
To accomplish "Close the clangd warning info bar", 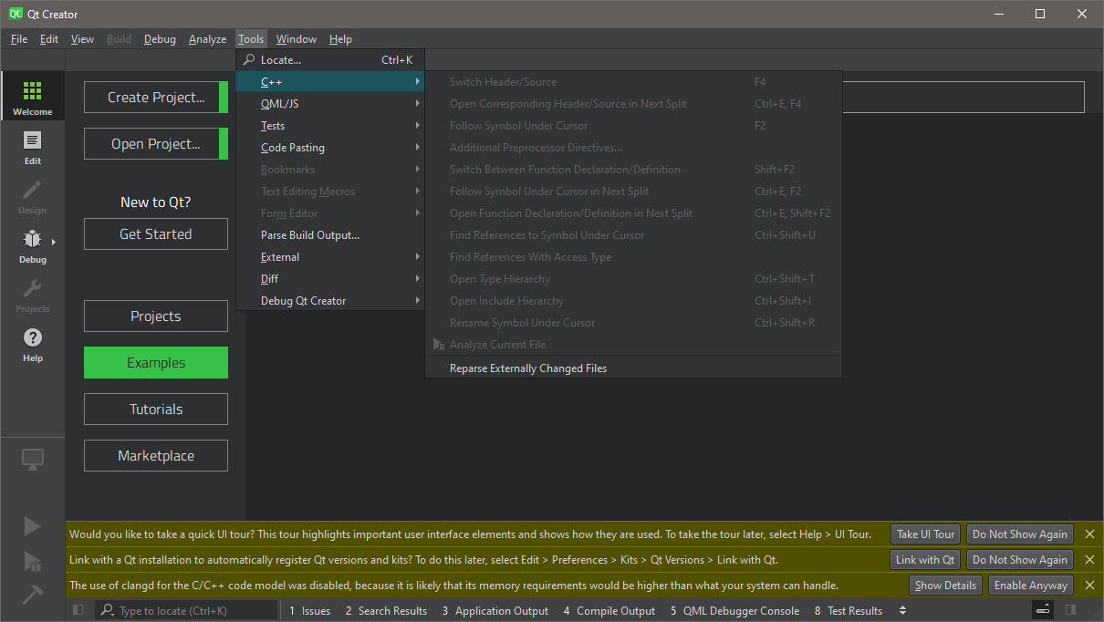I will click(1089, 586).
